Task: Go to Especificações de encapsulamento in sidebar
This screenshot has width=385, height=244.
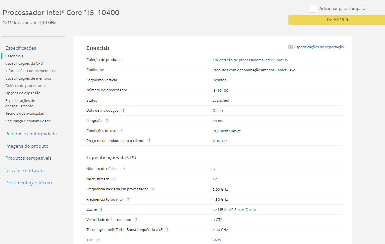Action: [20, 103]
